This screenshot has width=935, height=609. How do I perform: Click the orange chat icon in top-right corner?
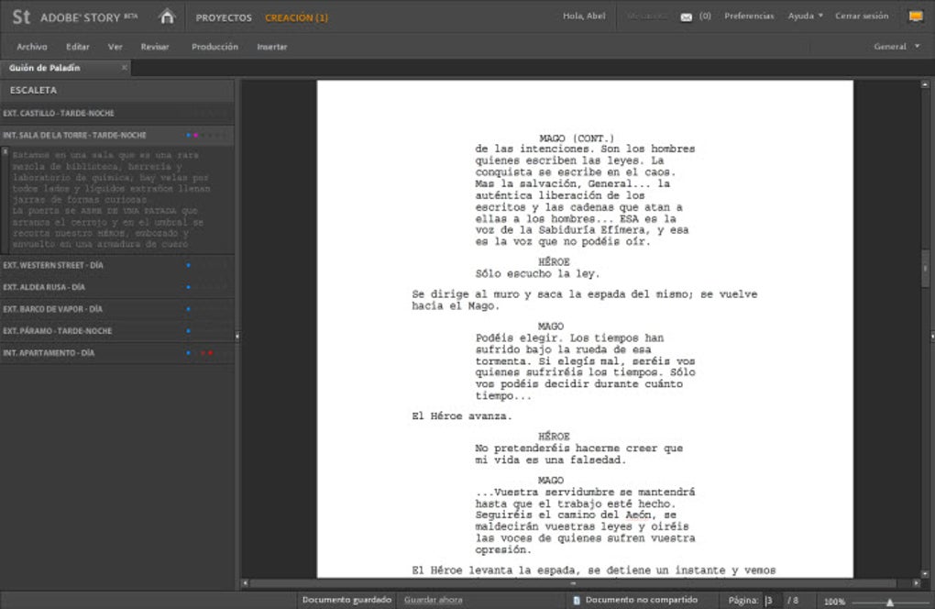click(x=915, y=16)
